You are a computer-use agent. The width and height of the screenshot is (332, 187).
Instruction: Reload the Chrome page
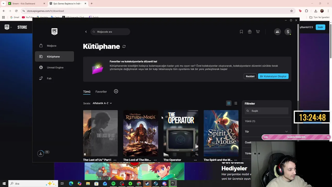click(16, 11)
